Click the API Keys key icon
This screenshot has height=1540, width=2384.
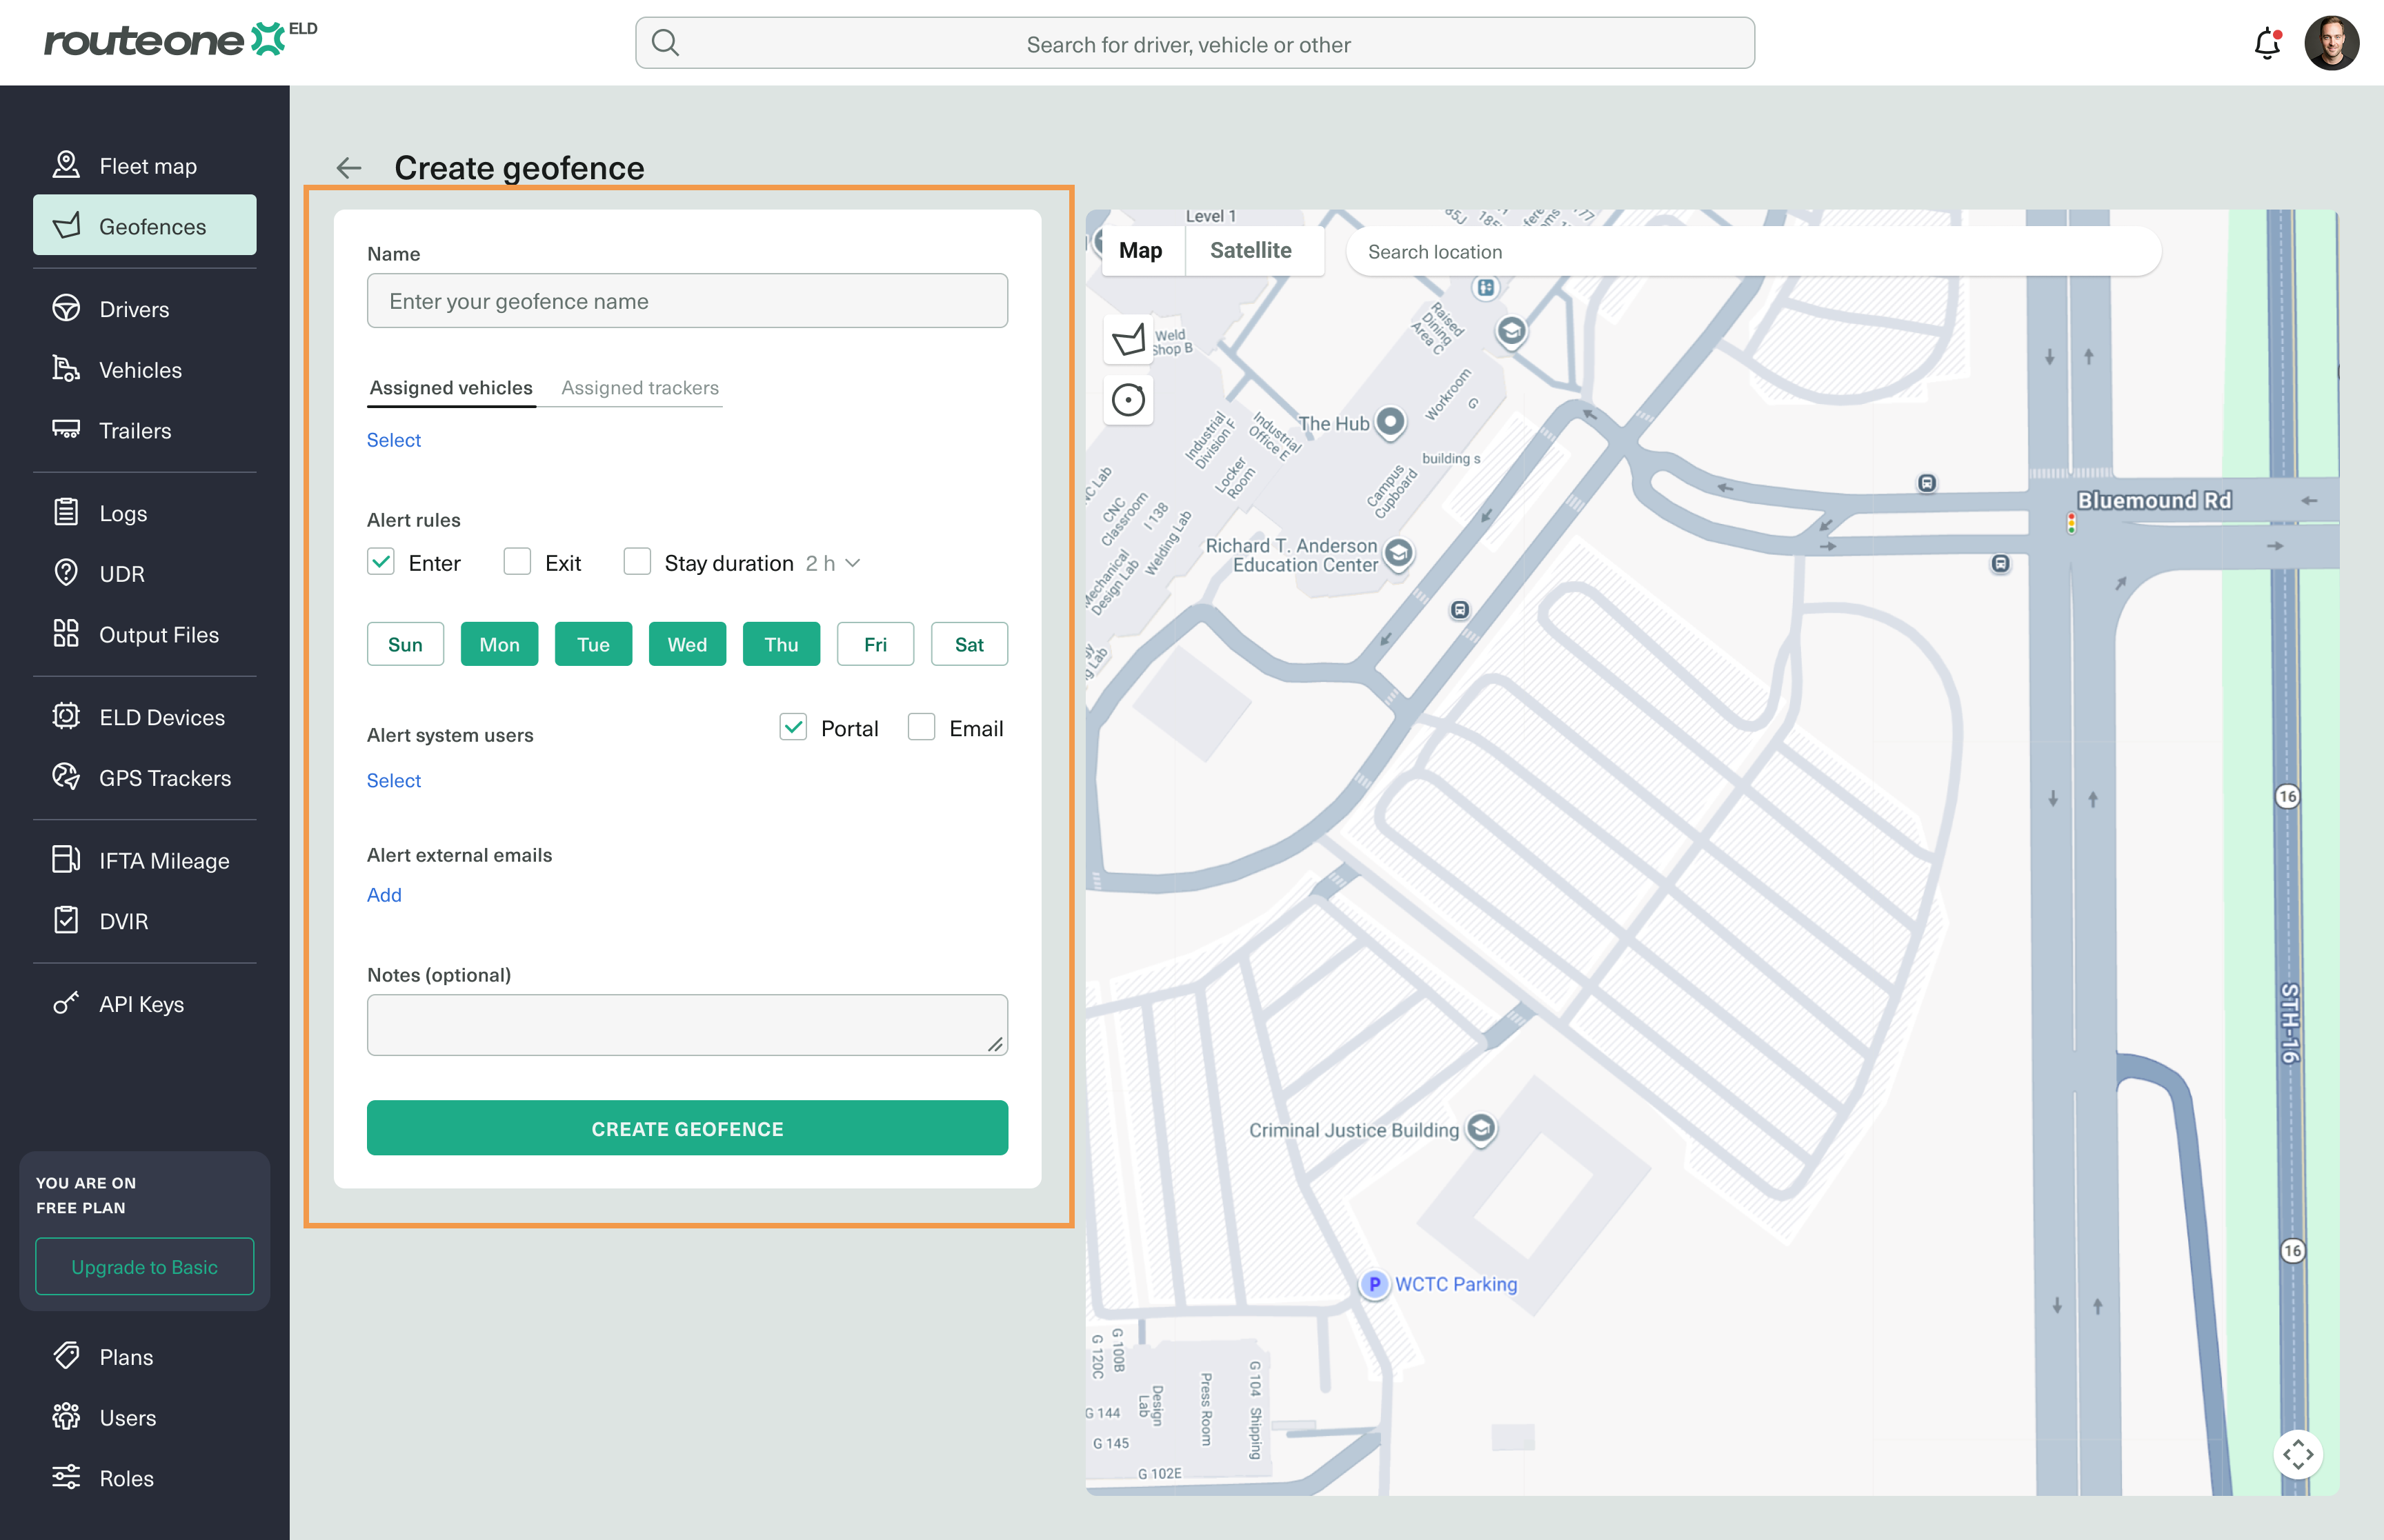click(66, 1003)
